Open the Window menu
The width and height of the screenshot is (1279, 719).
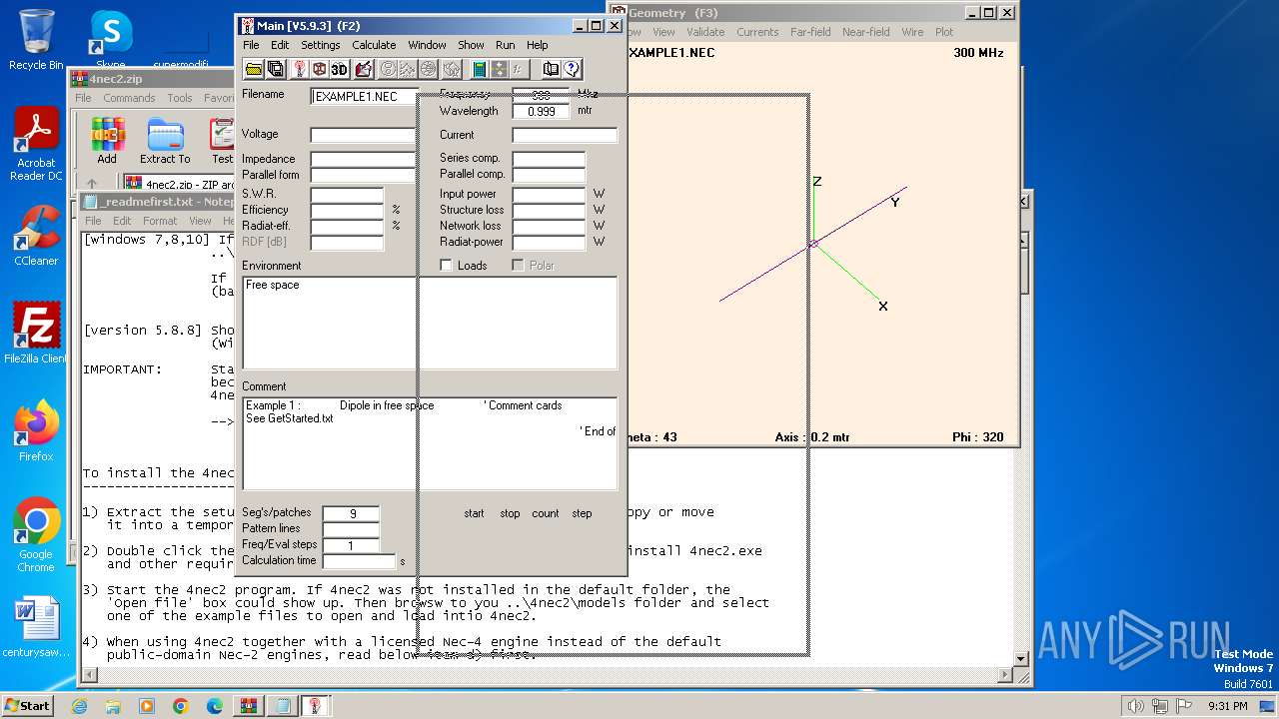coord(427,45)
